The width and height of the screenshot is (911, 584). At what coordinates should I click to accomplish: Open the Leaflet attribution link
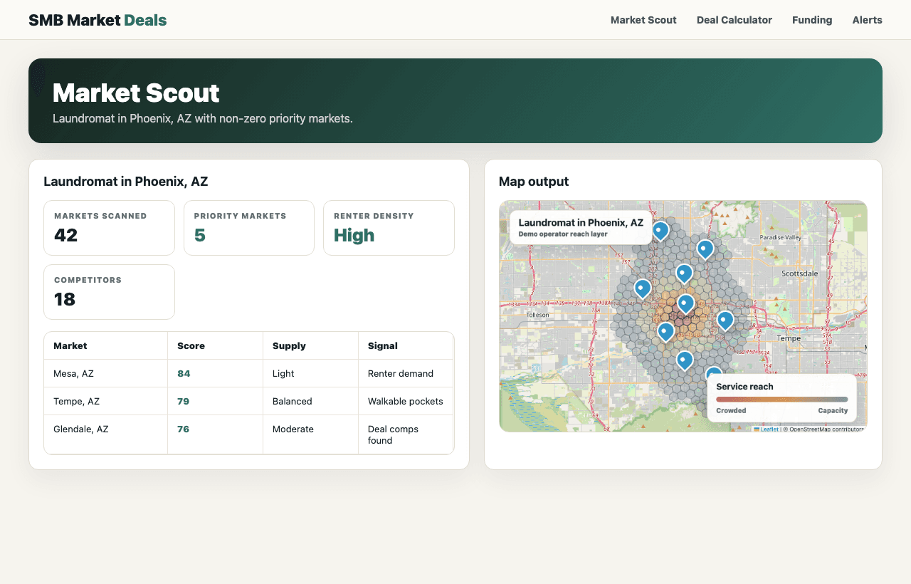coord(767,429)
